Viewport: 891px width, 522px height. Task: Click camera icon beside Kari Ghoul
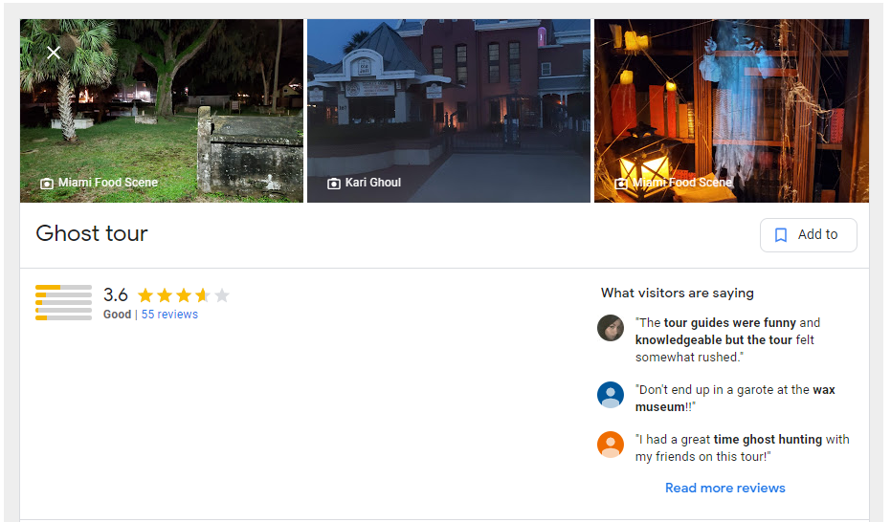pos(334,184)
